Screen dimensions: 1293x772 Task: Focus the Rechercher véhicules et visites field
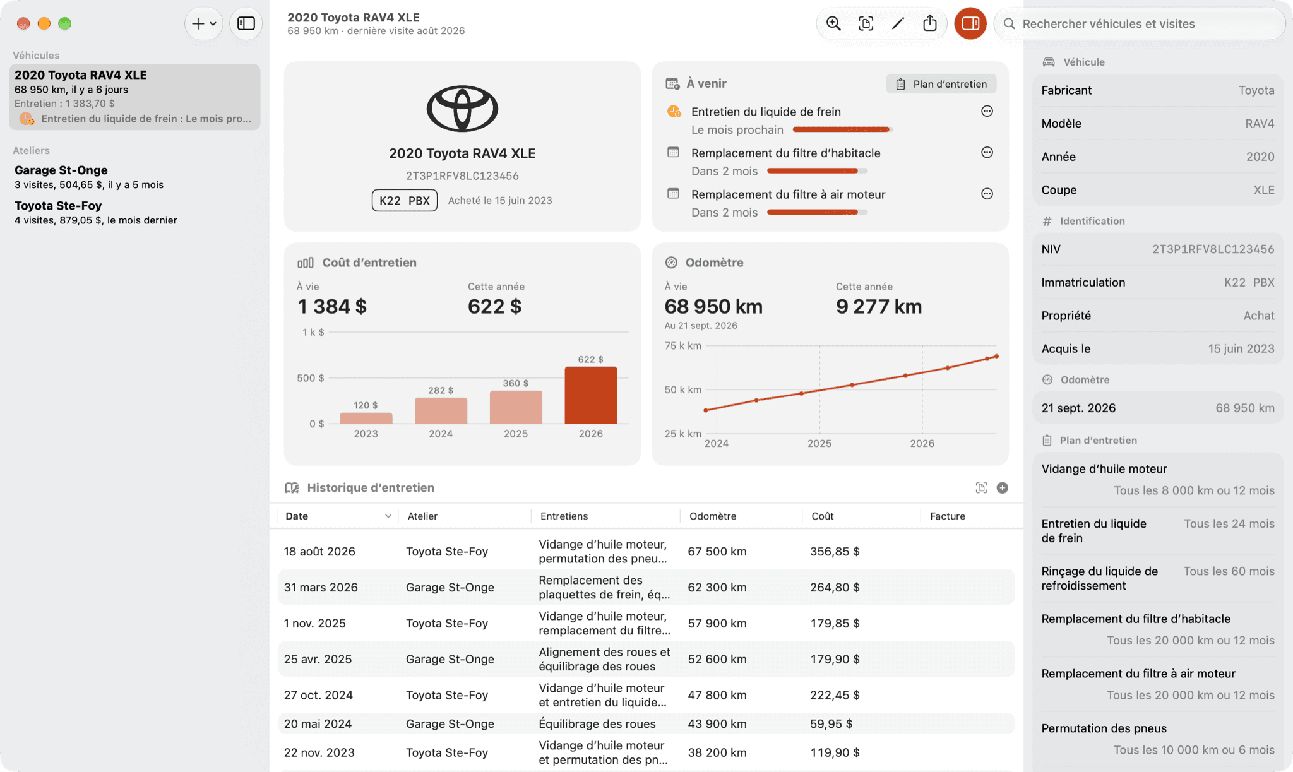click(1140, 24)
